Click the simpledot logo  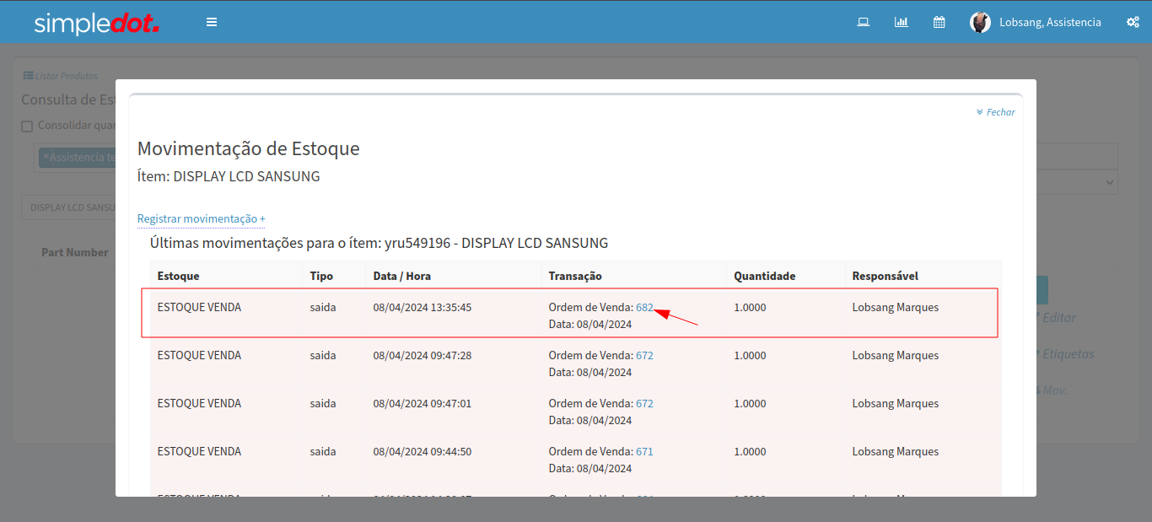click(96, 23)
